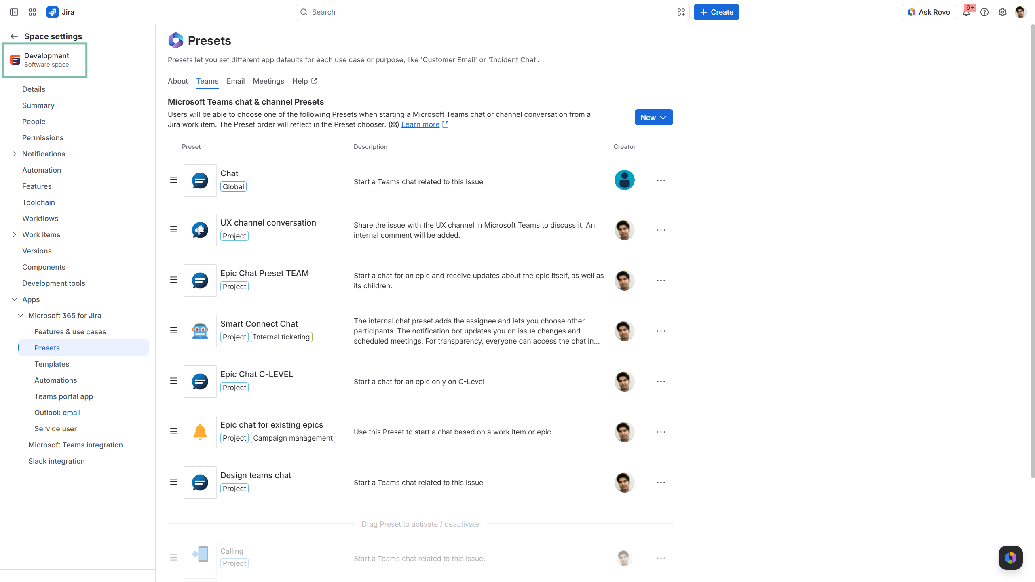Switch to the Email tab
The image size is (1035, 582).
[236, 81]
